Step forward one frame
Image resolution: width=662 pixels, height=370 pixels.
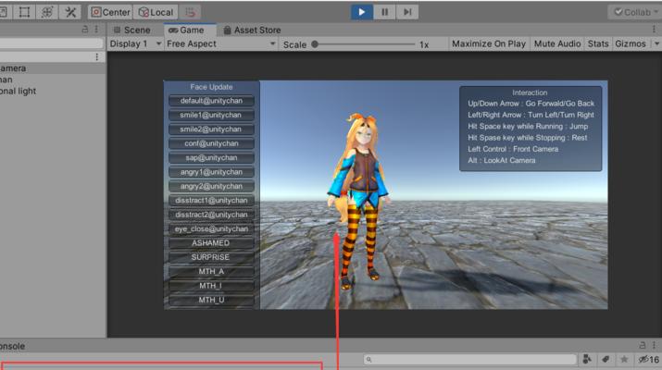click(x=407, y=12)
